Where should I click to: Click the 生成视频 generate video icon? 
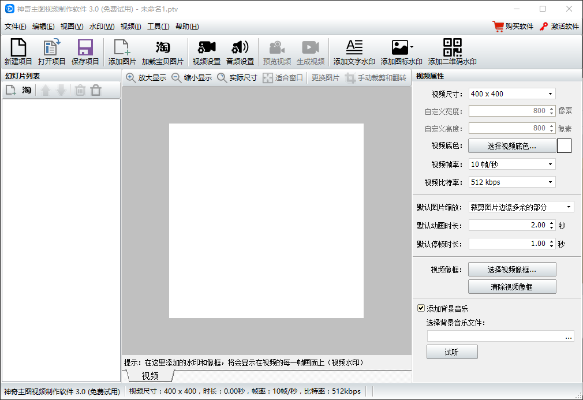[x=311, y=52]
